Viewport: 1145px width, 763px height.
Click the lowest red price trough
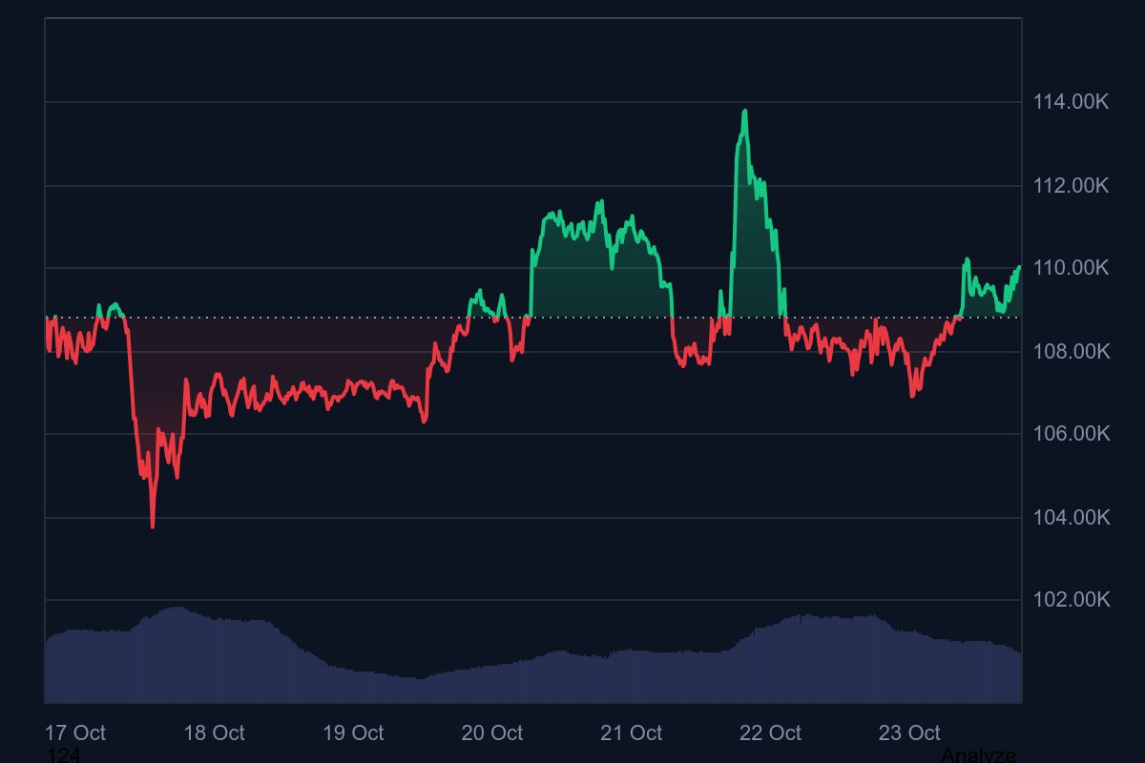click(x=153, y=526)
